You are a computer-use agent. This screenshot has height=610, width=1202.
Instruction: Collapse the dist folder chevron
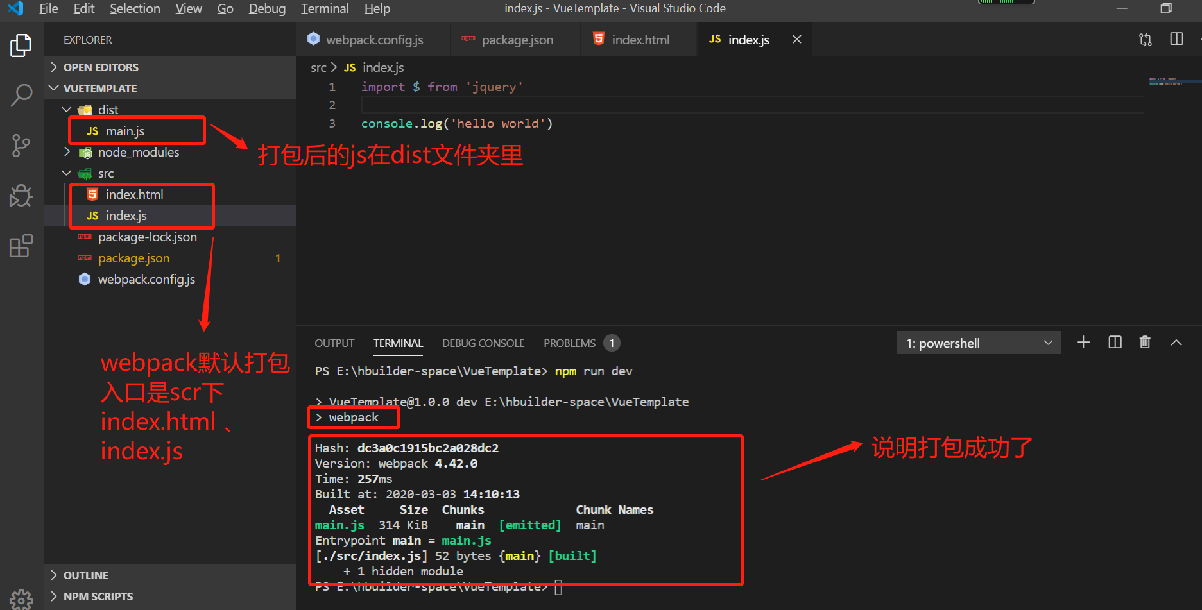pyautogui.click(x=67, y=110)
